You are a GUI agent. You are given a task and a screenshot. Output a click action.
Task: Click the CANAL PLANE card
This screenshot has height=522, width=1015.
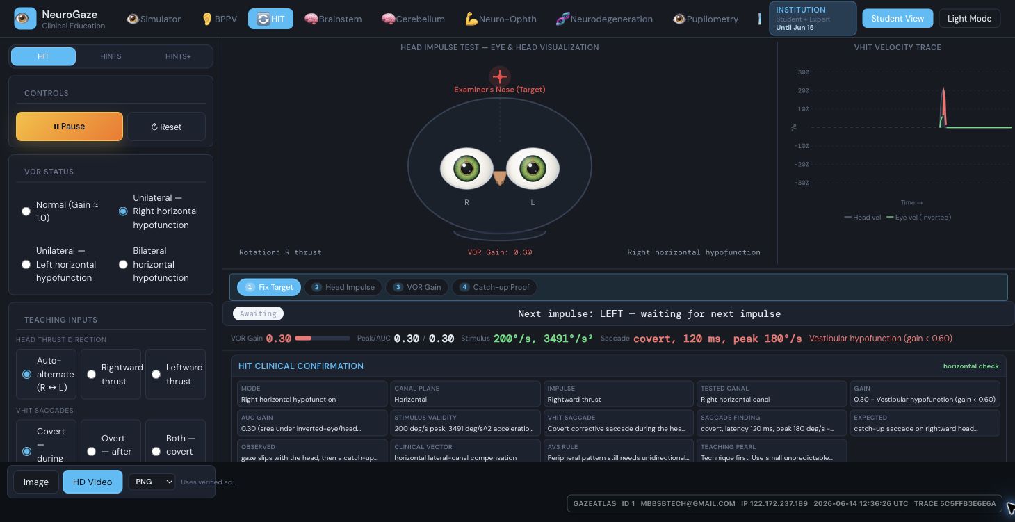pos(465,394)
